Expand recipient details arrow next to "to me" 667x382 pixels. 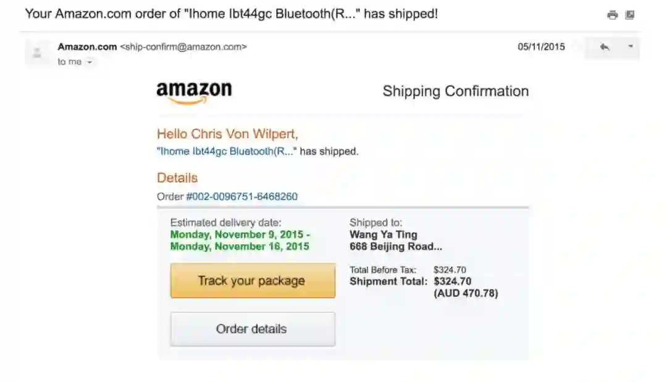pyautogui.click(x=90, y=62)
